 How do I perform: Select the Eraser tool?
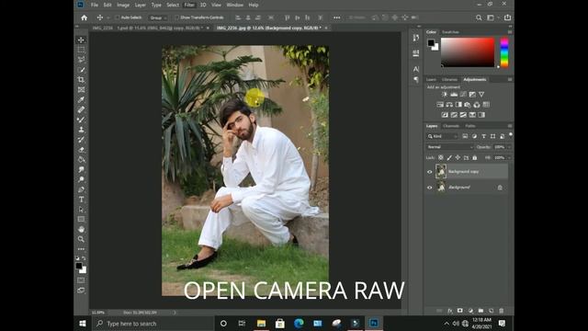pyautogui.click(x=81, y=149)
